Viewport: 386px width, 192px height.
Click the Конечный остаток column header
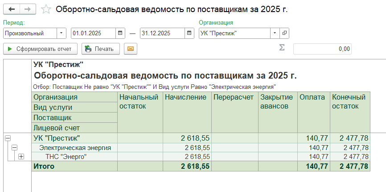[349, 102]
